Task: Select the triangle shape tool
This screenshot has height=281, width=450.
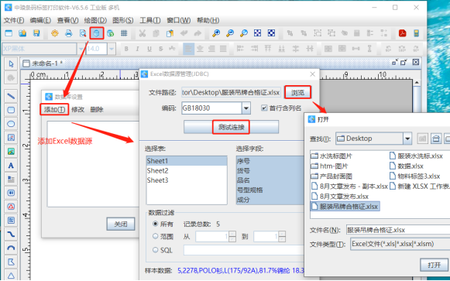Action: tap(11, 276)
